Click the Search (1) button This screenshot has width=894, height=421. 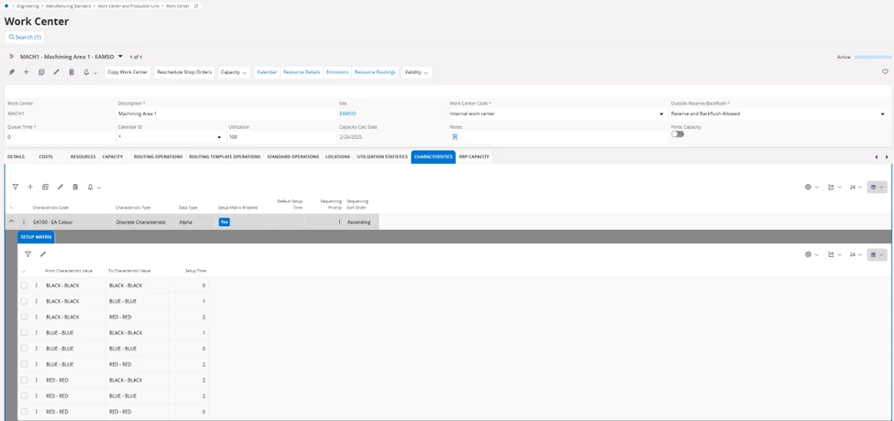click(x=25, y=37)
